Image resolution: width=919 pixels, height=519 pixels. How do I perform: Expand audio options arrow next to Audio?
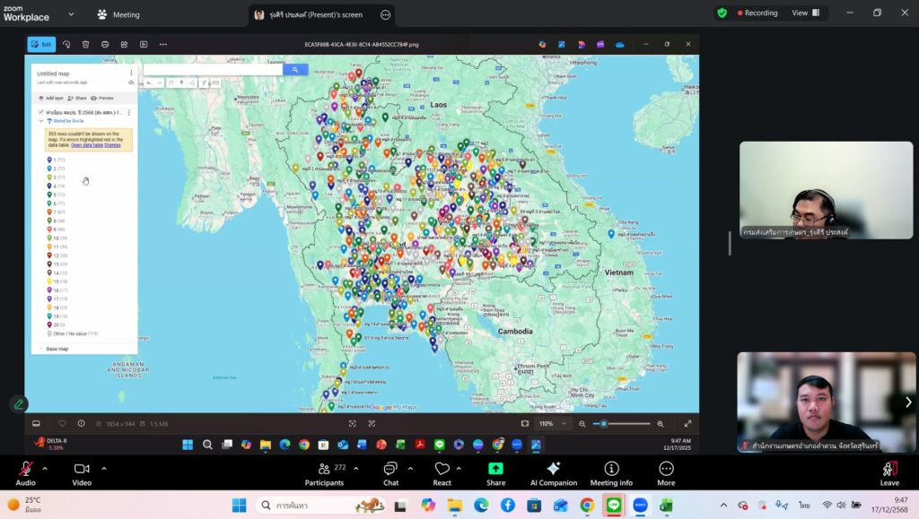(44, 468)
